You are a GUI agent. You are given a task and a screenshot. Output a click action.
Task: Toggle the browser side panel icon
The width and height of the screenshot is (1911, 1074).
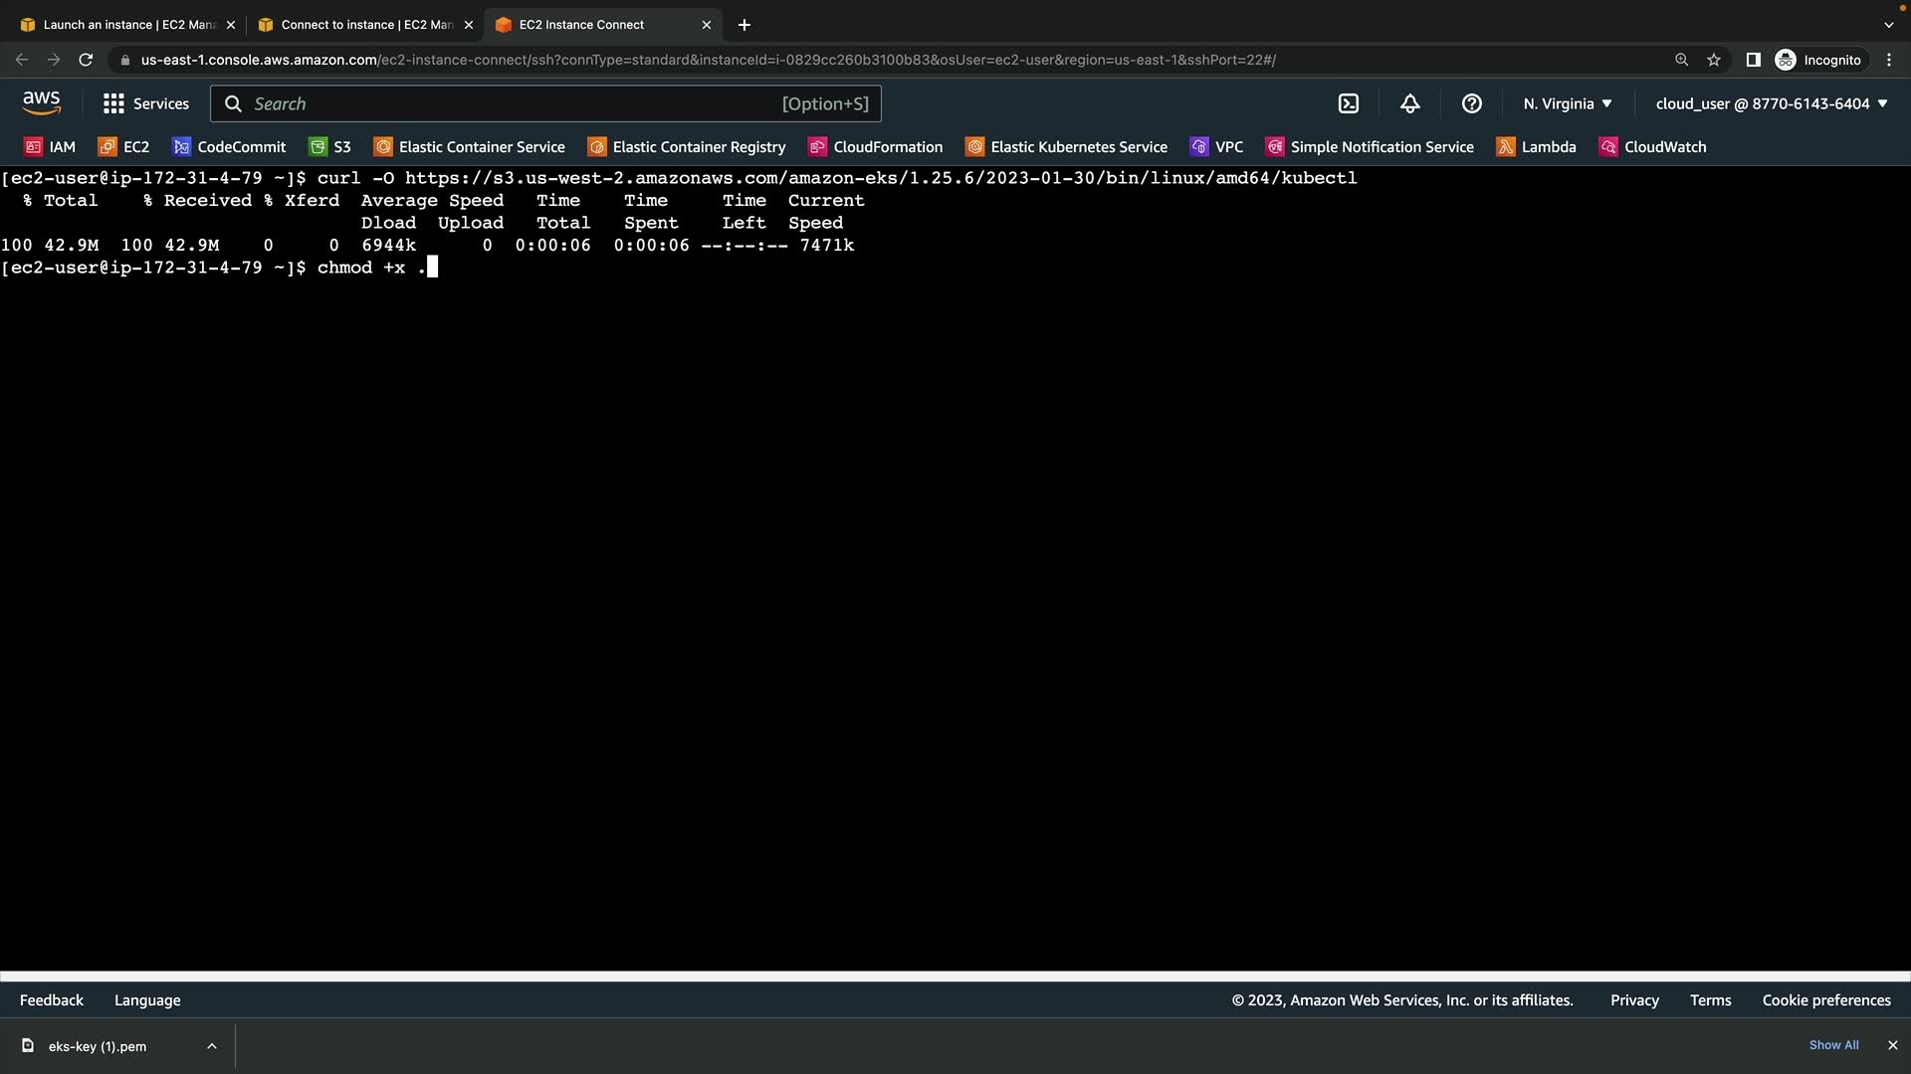click(1754, 60)
